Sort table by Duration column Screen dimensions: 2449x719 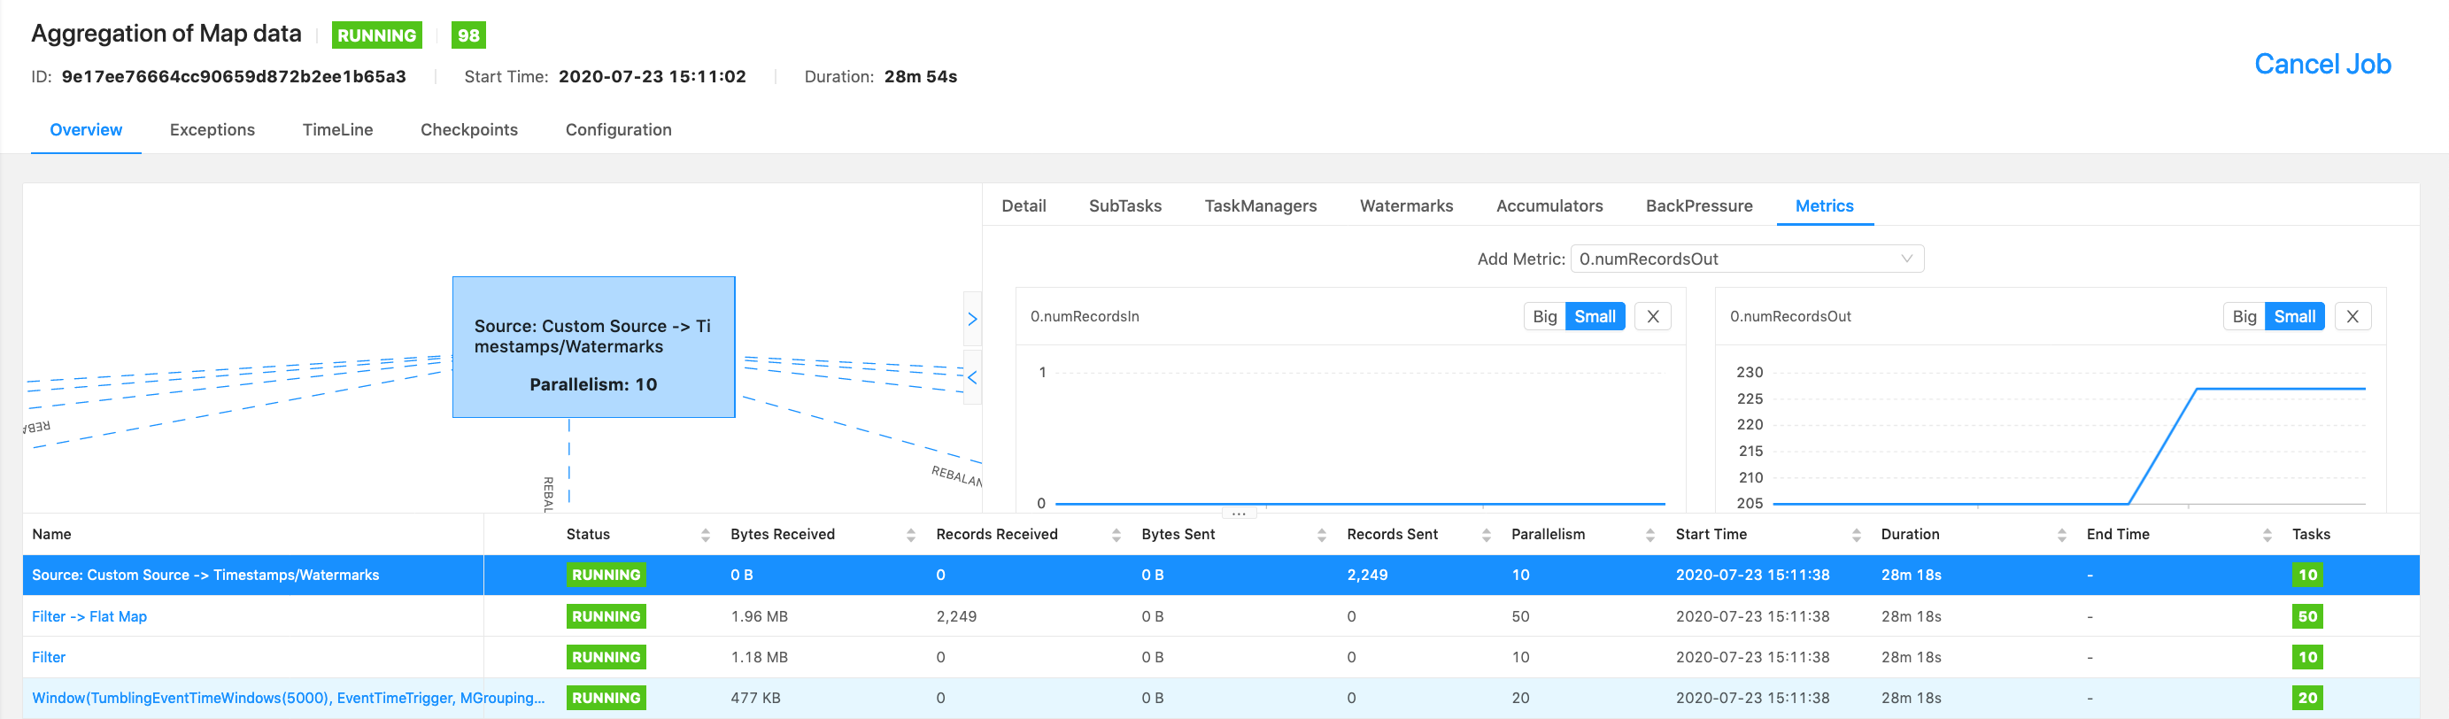pyautogui.click(x=2061, y=535)
